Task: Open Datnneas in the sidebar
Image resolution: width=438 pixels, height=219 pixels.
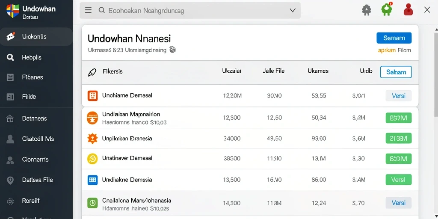Action: [x=36, y=118]
